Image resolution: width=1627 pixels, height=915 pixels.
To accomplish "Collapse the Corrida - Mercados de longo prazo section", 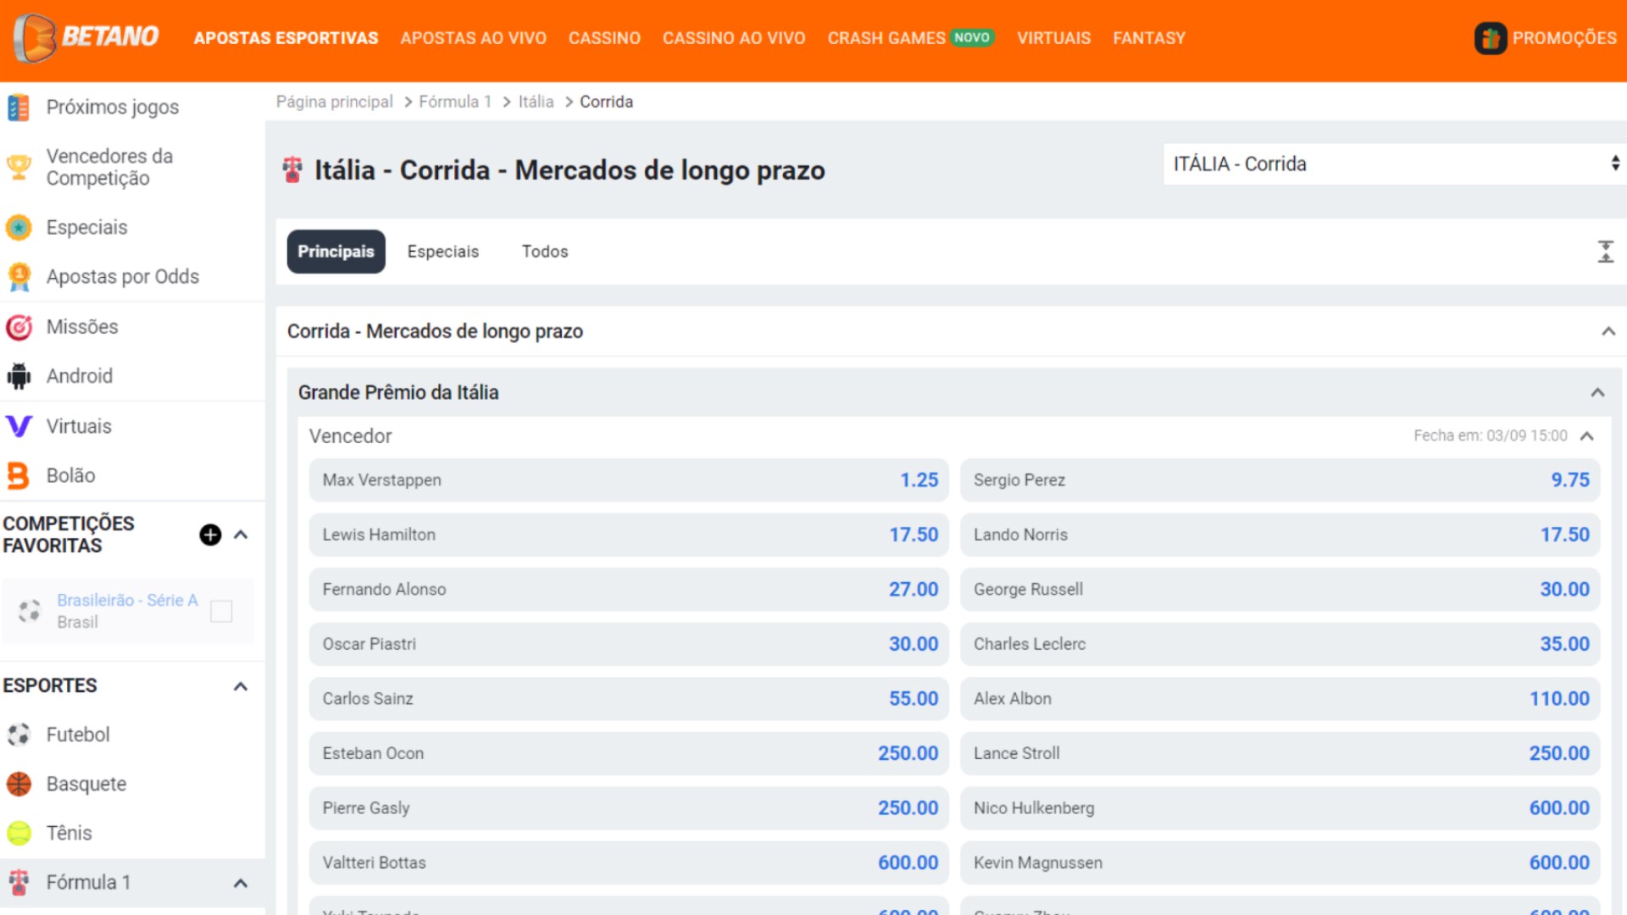I will click(1608, 331).
